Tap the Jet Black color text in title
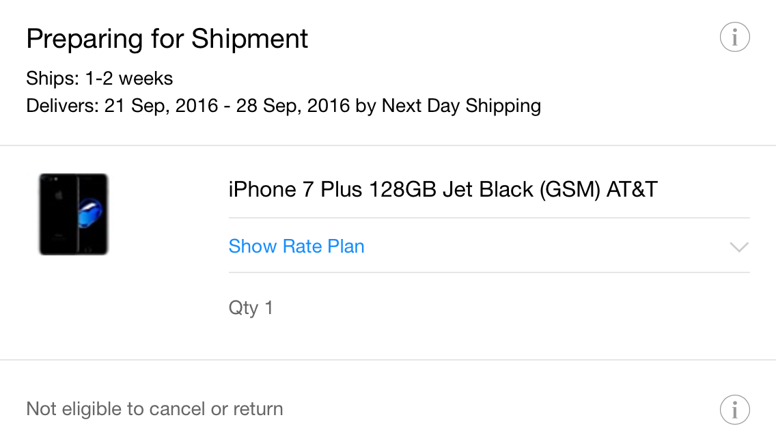 [x=488, y=190]
